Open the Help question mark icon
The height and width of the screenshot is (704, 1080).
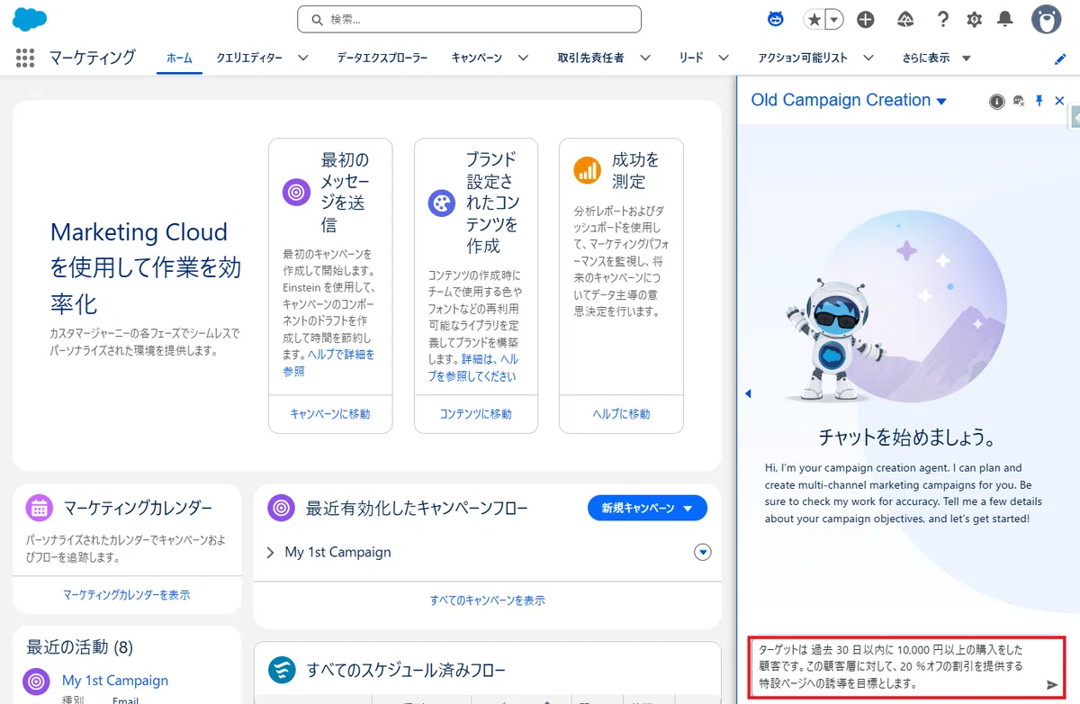point(942,19)
